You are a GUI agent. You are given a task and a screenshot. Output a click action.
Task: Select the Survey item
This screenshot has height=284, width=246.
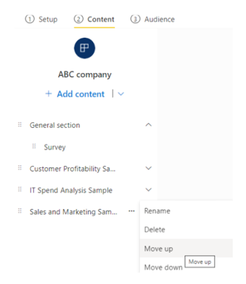tap(55, 147)
